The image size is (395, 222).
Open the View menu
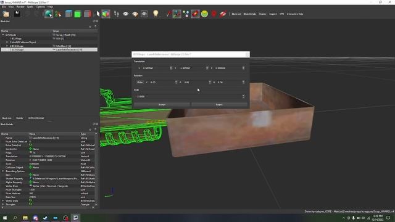click(x=11, y=7)
